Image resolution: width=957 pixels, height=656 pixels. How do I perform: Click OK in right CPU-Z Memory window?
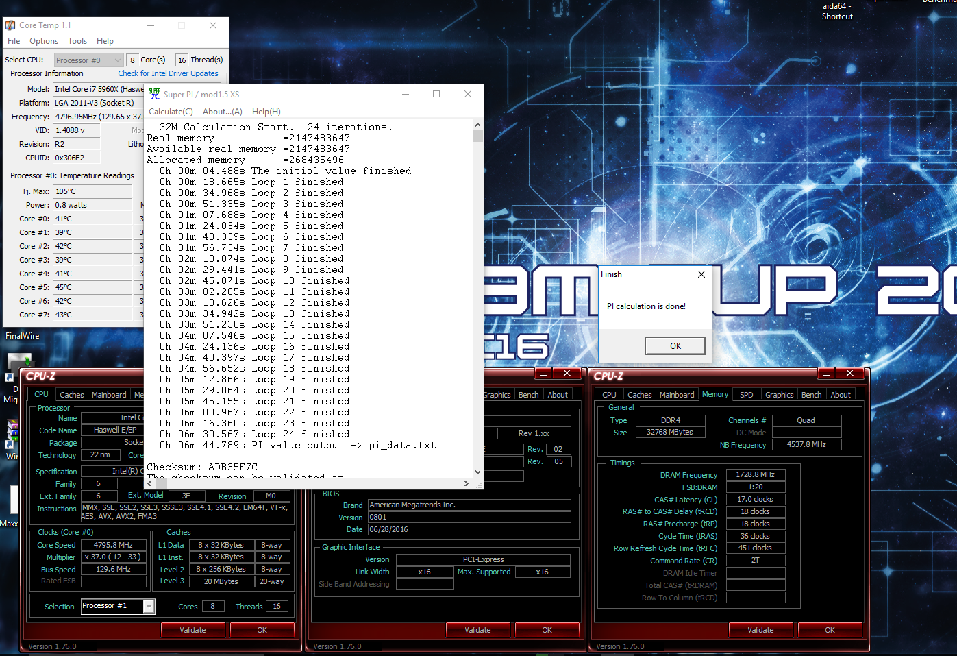tap(830, 630)
